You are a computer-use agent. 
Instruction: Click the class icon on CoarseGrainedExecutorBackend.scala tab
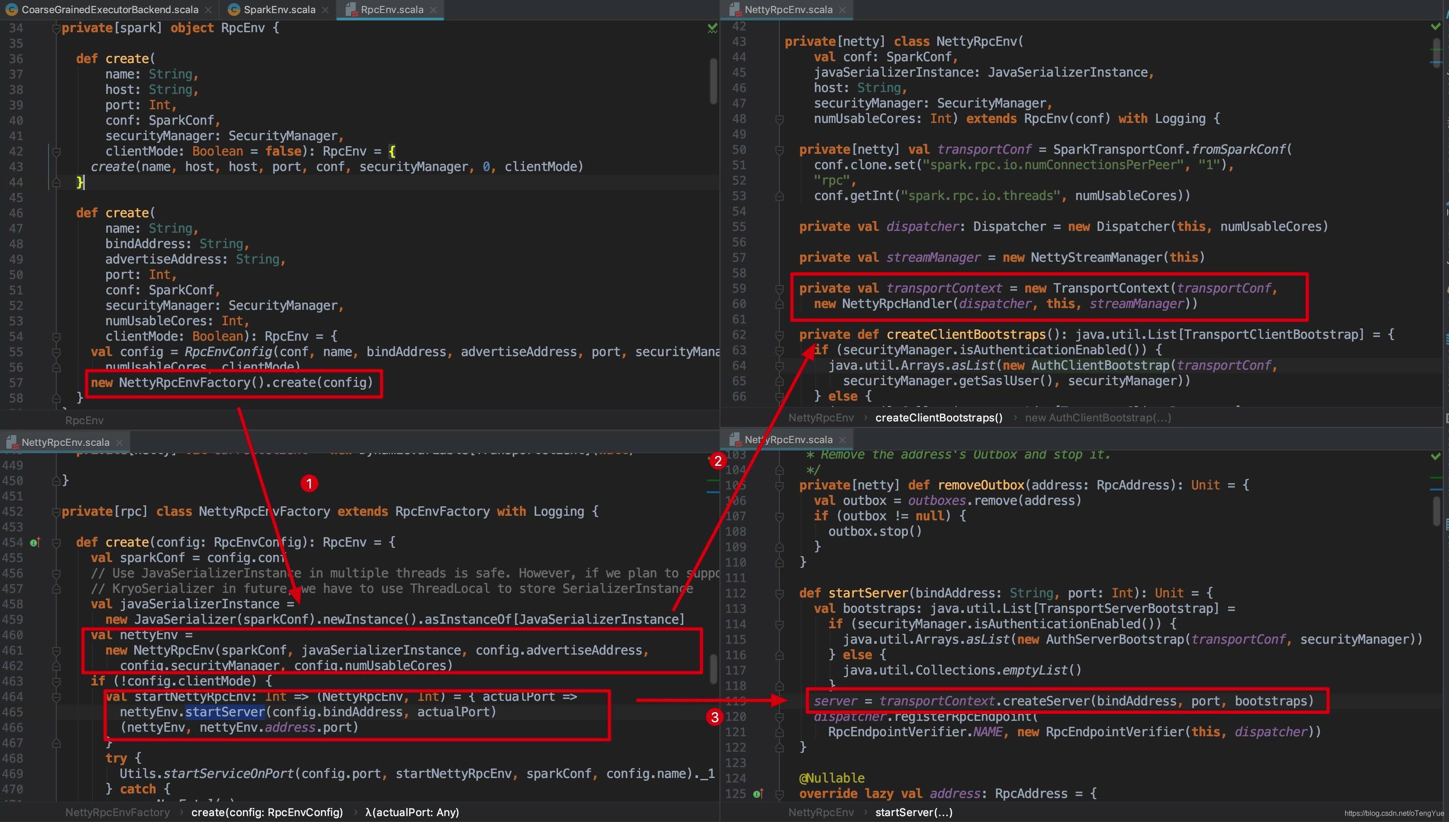click(11, 10)
